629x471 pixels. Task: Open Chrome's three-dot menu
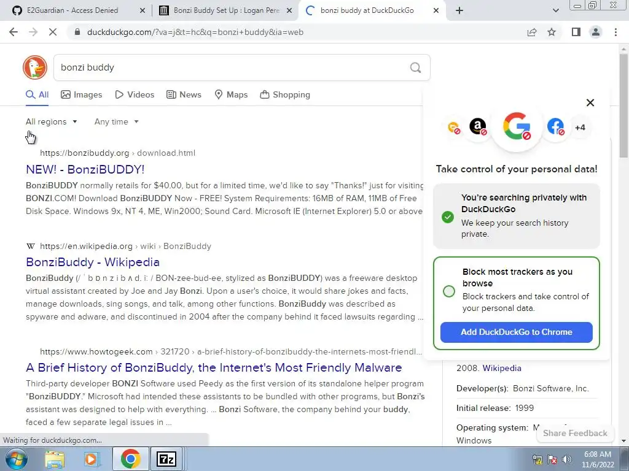(x=615, y=32)
